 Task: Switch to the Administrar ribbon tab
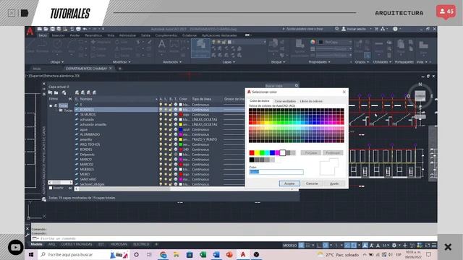pyautogui.click(x=127, y=35)
